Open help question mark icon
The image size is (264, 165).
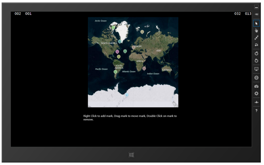tap(256, 110)
